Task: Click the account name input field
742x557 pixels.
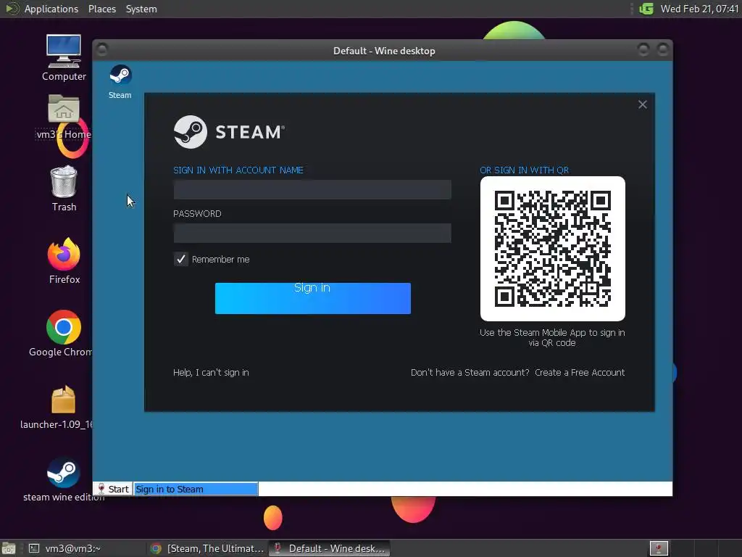Action: [x=312, y=189]
